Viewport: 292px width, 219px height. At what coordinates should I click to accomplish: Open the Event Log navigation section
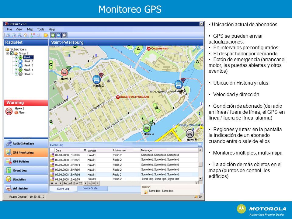click(26, 170)
